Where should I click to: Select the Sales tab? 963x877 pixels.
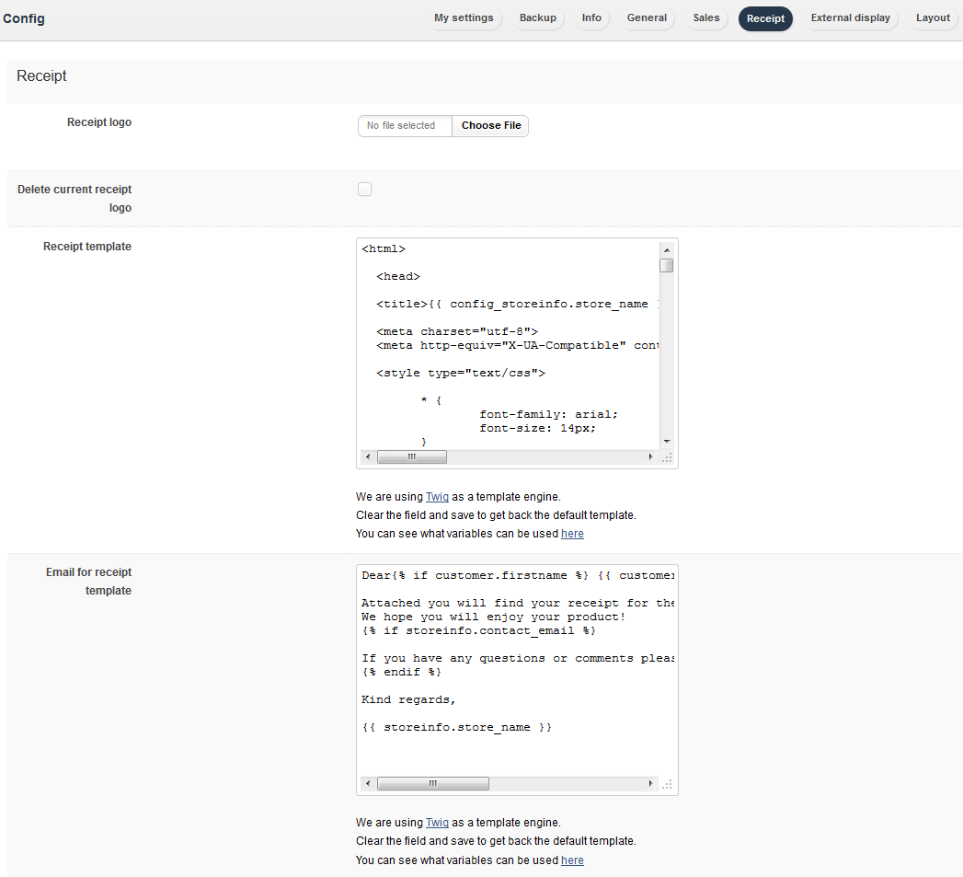705,18
